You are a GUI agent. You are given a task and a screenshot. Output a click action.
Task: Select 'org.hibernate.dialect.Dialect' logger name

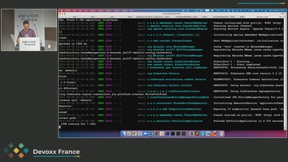[169, 85]
